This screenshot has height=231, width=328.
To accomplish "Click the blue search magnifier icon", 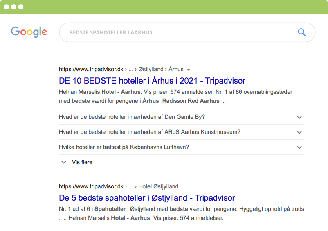I will coord(302,32).
